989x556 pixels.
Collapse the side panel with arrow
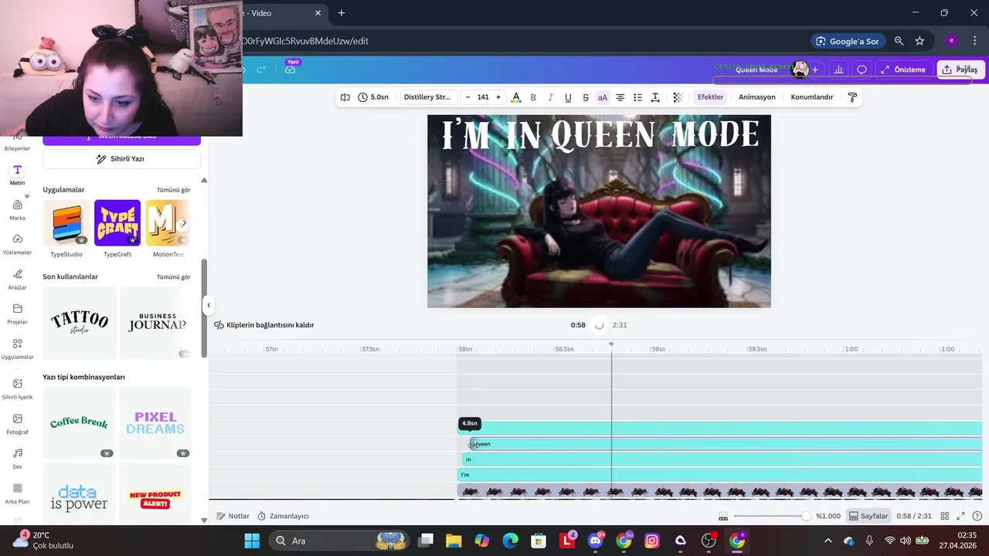click(x=209, y=305)
